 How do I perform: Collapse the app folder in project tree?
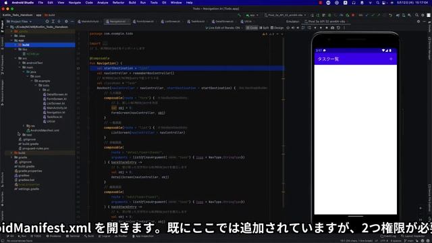point(11,40)
